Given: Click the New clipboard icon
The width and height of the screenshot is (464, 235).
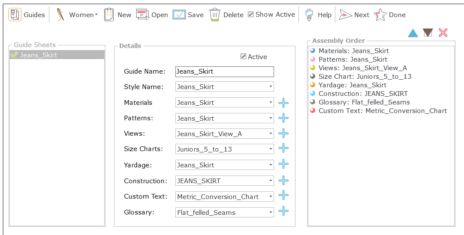Looking at the screenshot, I should click(x=109, y=15).
